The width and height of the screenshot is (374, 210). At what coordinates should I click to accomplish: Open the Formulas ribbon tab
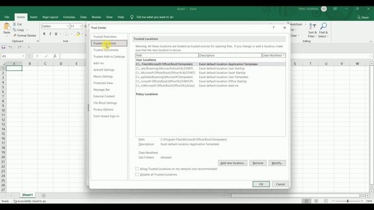69,17
